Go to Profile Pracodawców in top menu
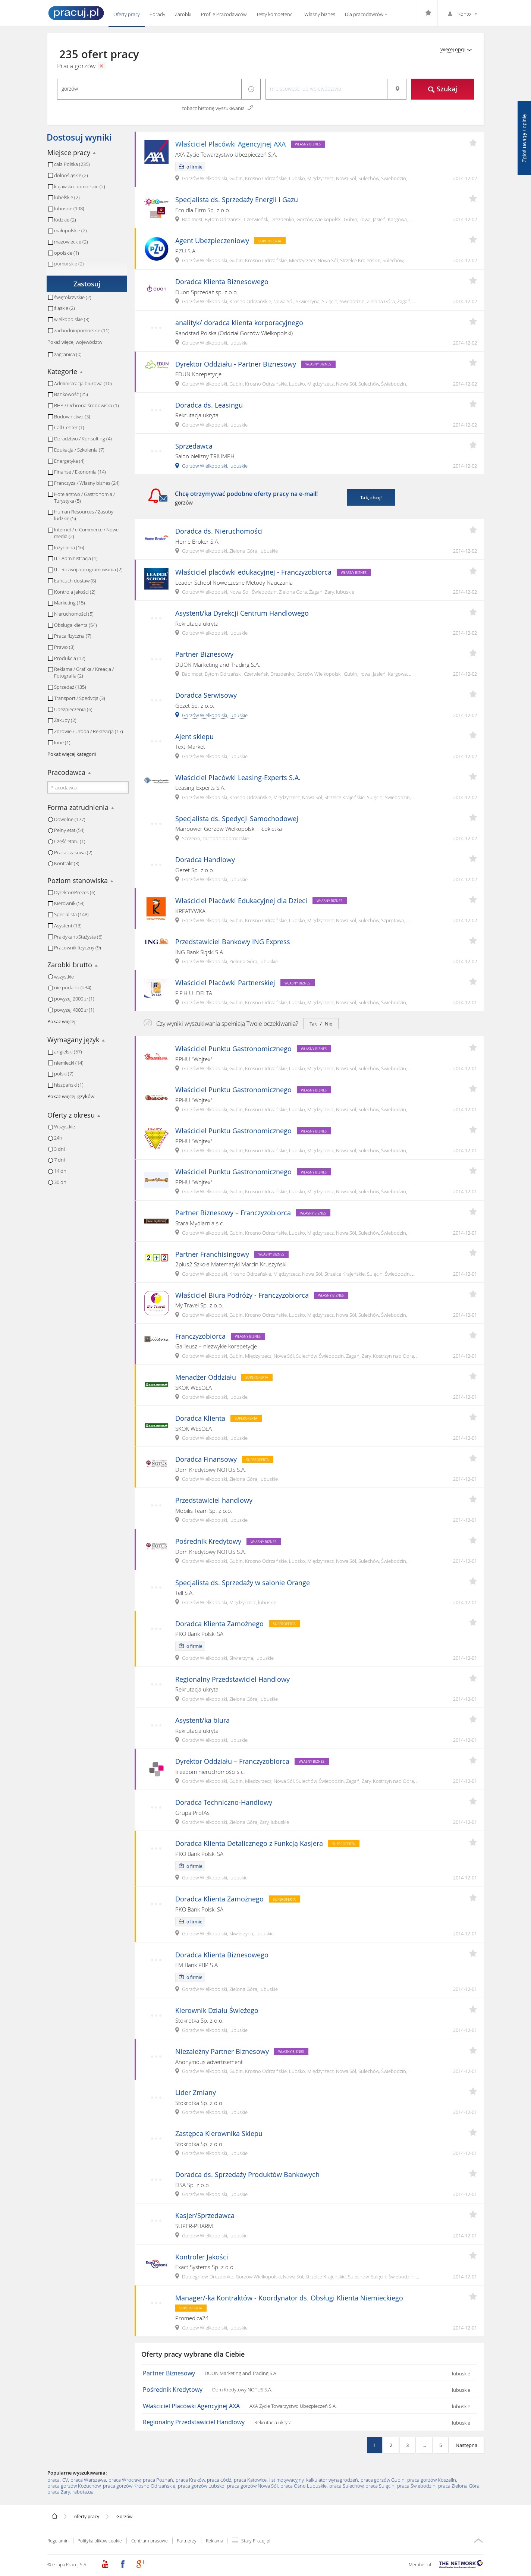 pyautogui.click(x=223, y=14)
